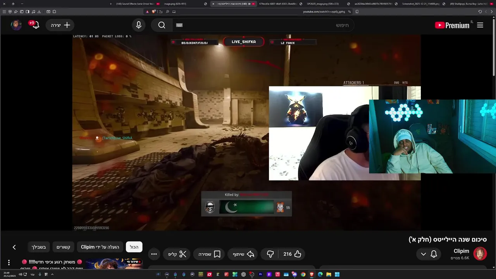The height and width of the screenshot is (279, 496).
Task: Open the Clipim channel name link
Action: click(461, 251)
